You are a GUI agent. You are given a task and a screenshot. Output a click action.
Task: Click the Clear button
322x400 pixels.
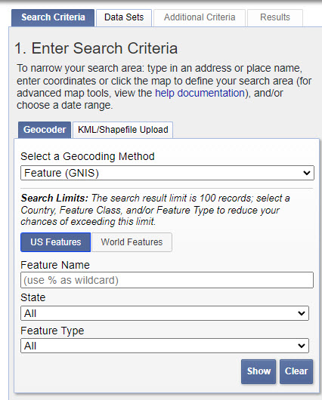tap(296, 371)
